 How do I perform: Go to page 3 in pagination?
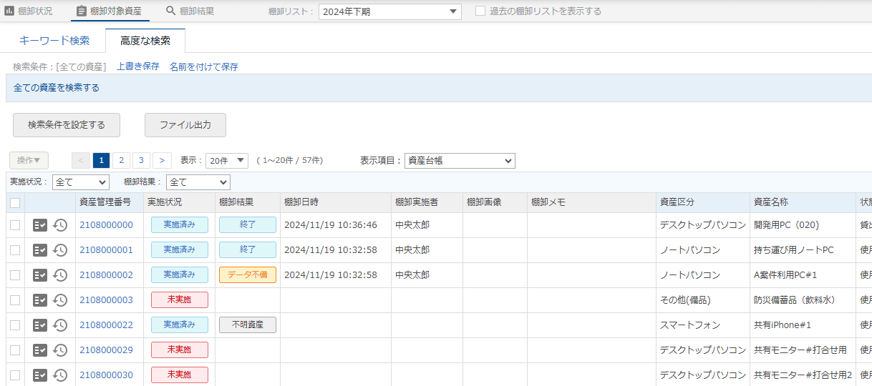click(142, 161)
